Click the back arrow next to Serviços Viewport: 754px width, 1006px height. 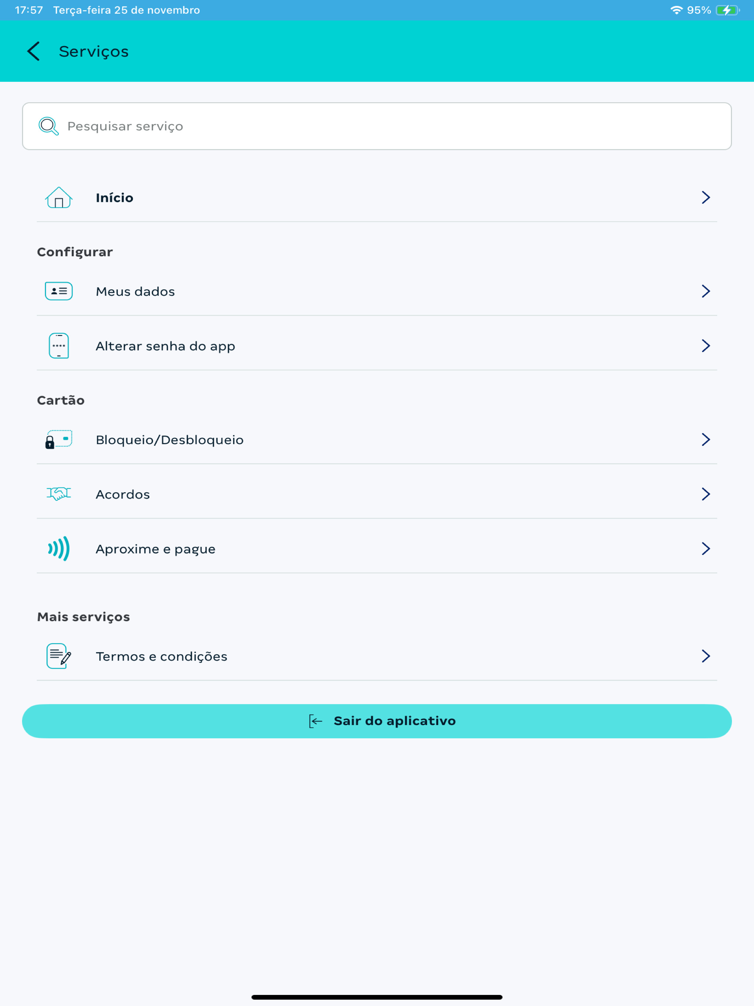tap(33, 51)
